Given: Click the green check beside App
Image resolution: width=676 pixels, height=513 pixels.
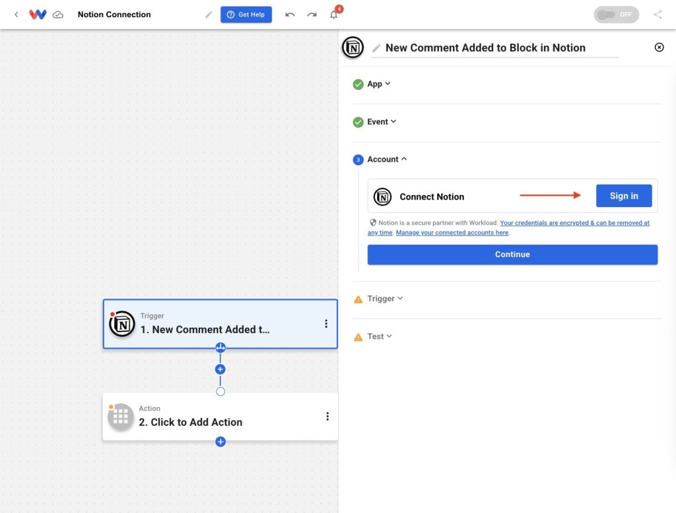Looking at the screenshot, I should pos(358,84).
